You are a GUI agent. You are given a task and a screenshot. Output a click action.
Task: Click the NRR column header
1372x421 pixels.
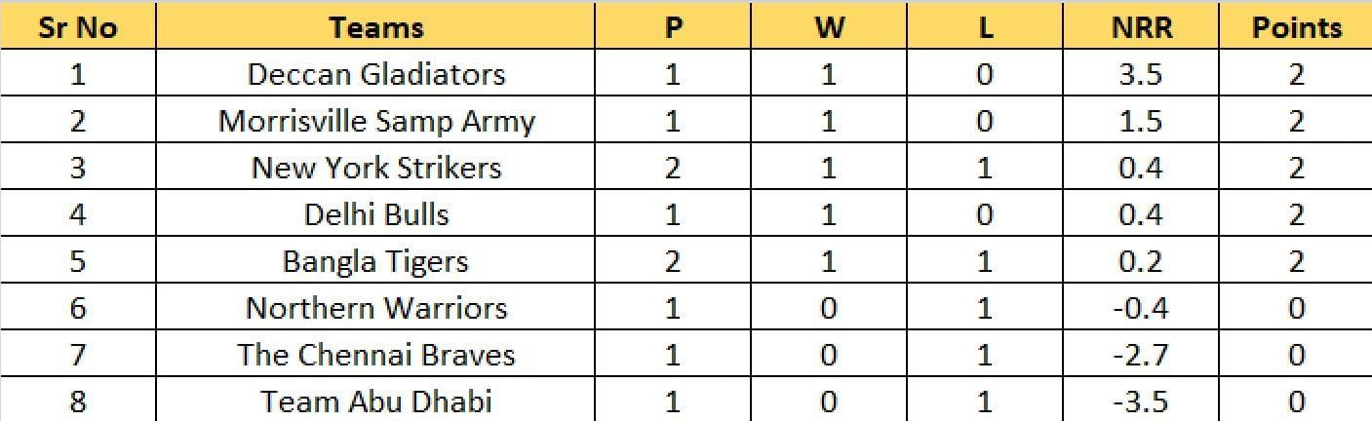tap(1141, 27)
